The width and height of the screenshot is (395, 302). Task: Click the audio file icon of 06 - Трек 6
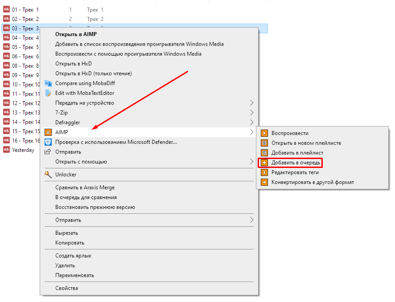click(6, 56)
